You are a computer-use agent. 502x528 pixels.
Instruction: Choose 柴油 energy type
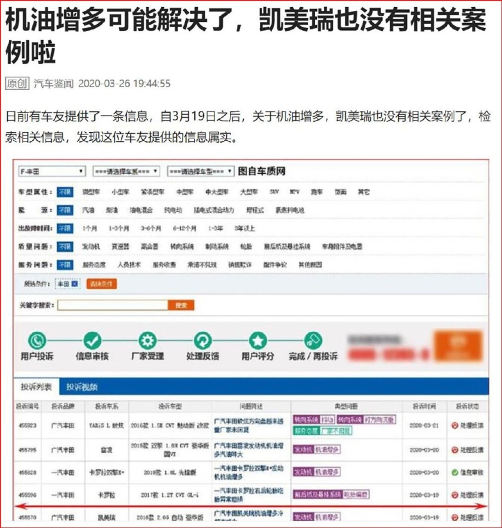point(112,210)
